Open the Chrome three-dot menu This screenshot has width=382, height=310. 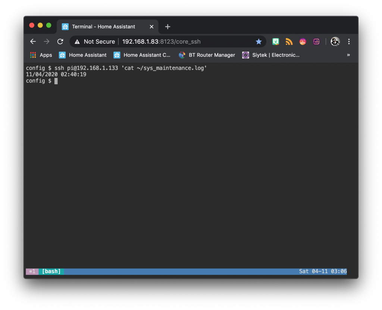(x=349, y=41)
